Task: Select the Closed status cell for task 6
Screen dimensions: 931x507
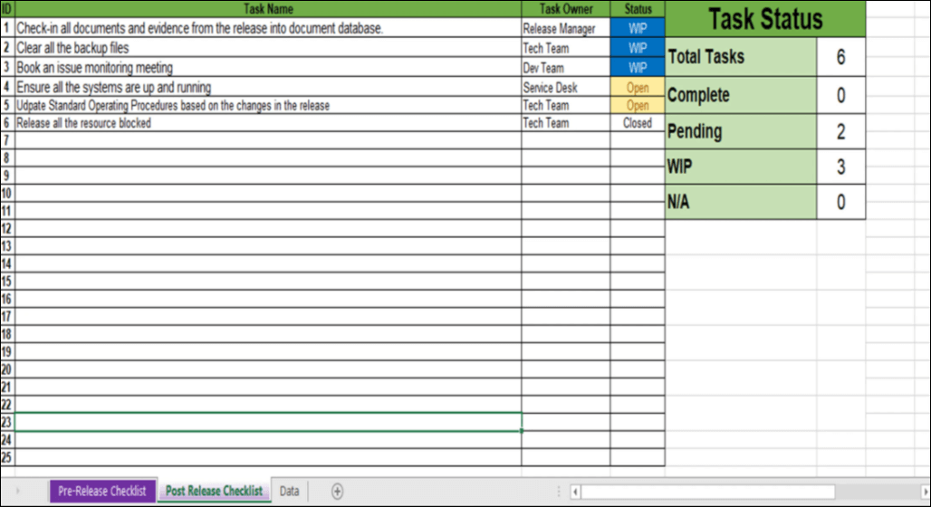Action: coord(638,123)
